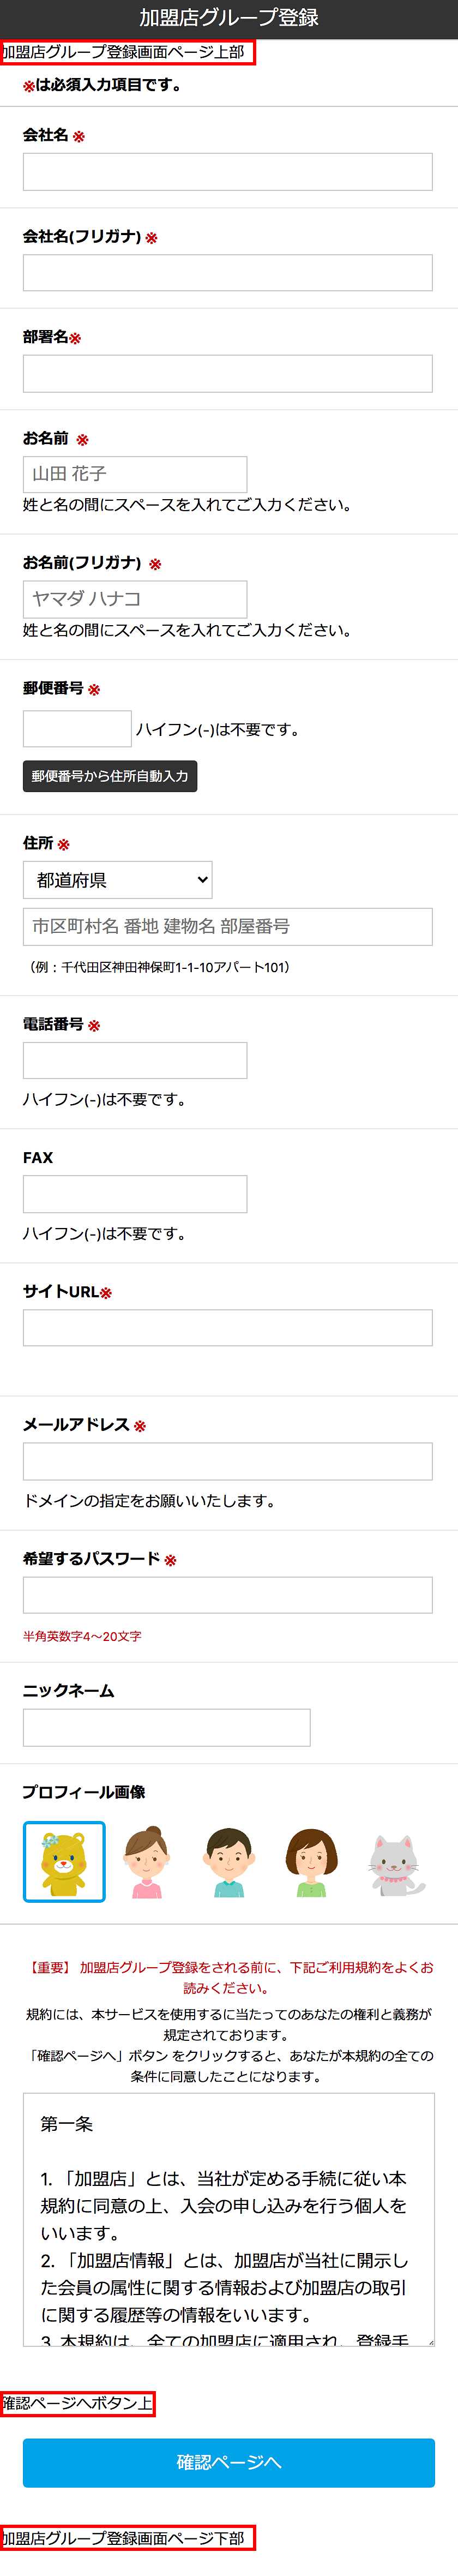This screenshot has height=2576, width=458.
Task: Click the 会社名 input field
Action: (x=228, y=172)
